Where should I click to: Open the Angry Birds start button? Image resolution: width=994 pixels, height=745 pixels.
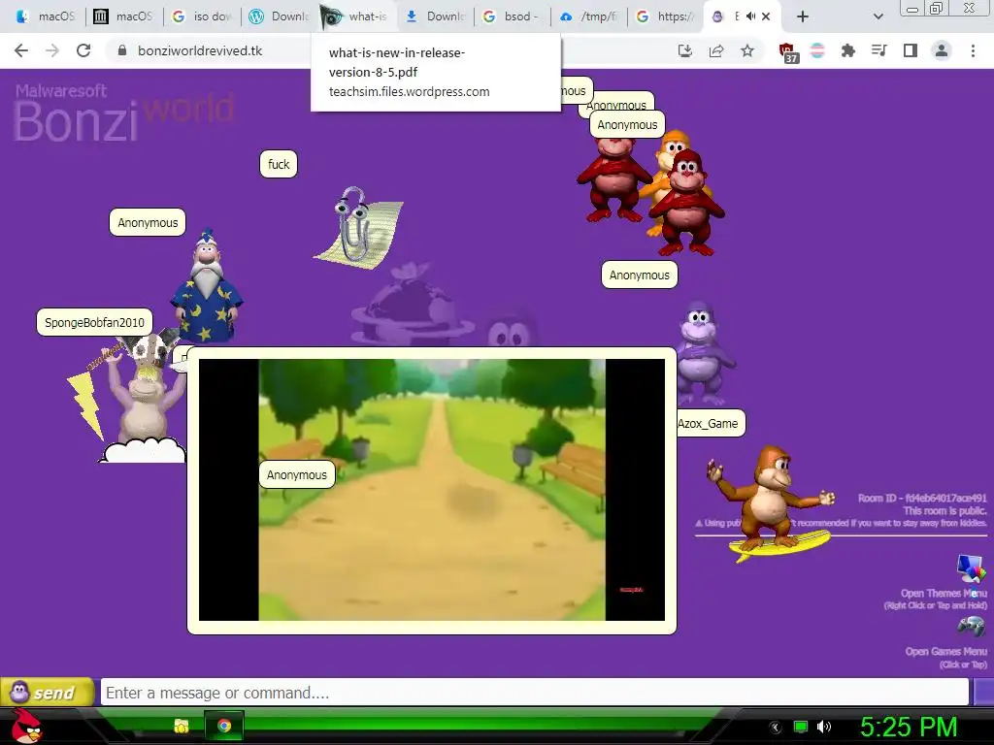(x=25, y=726)
